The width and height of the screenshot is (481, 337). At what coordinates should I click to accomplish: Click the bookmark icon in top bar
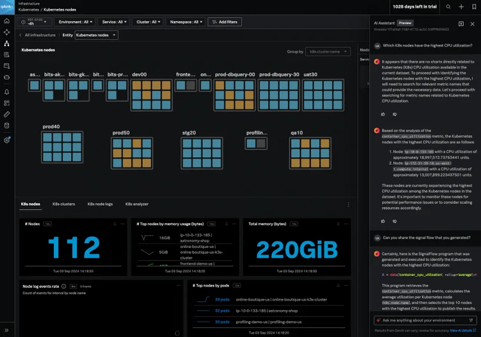(475, 6)
